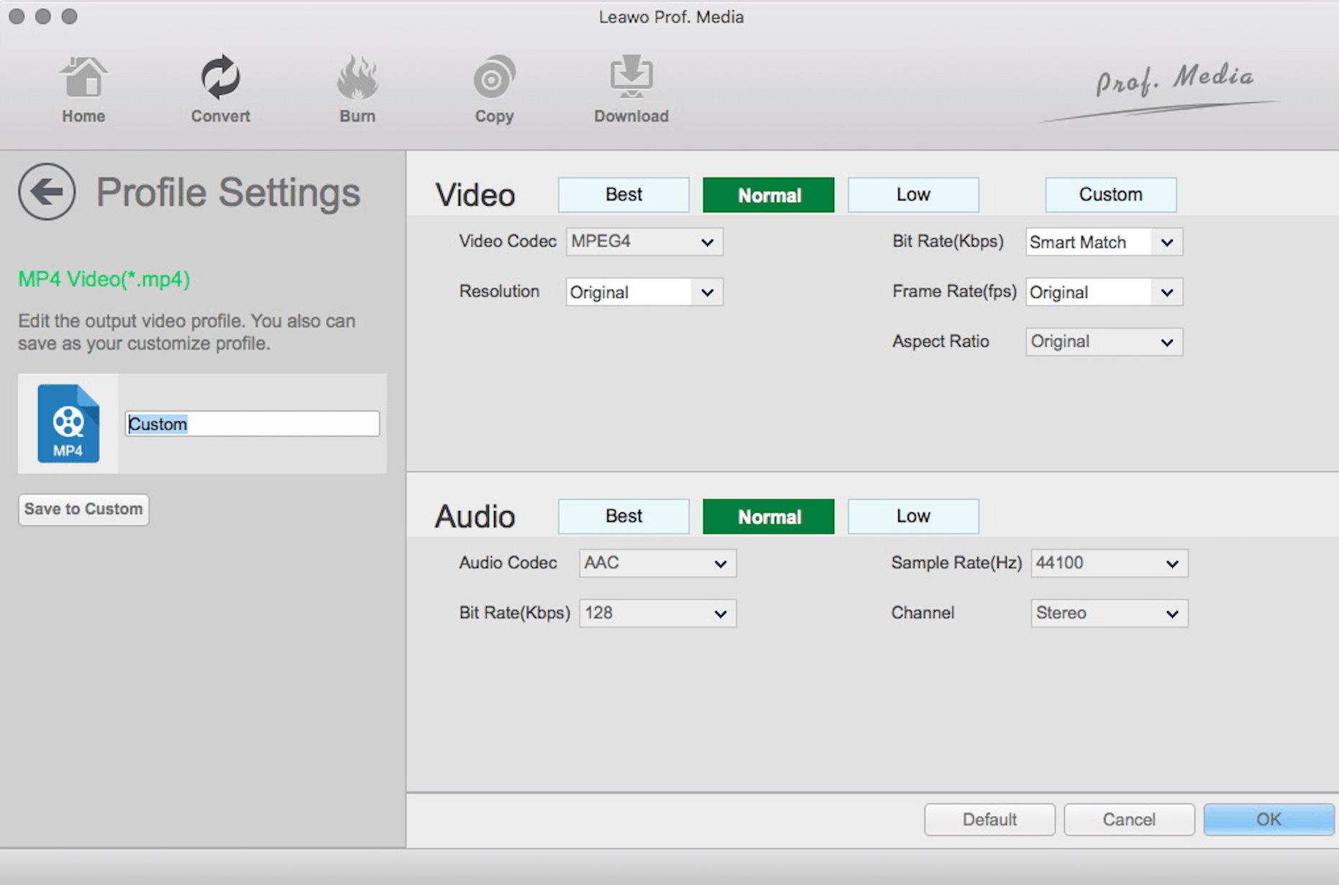The width and height of the screenshot is (1339, 885).
Task: Switch to the Copy module
Action: 493,86
